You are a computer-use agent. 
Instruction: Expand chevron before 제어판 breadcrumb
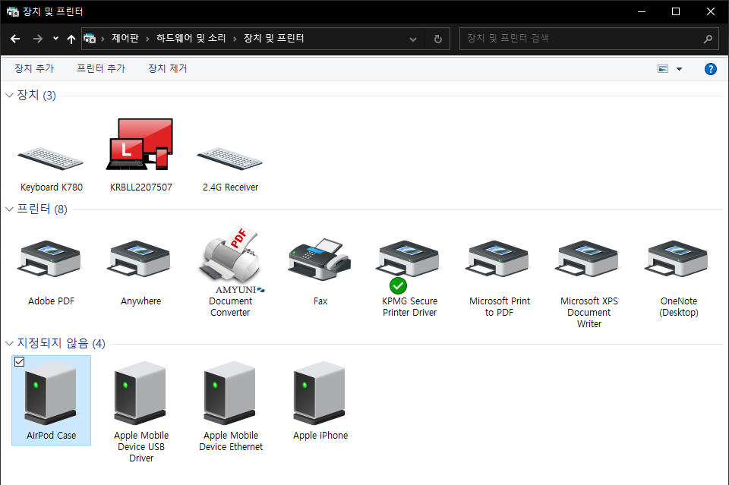(103, 39)
